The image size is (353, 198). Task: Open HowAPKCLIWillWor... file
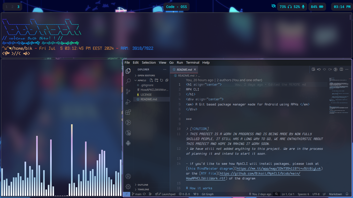(x=152, y=90)
